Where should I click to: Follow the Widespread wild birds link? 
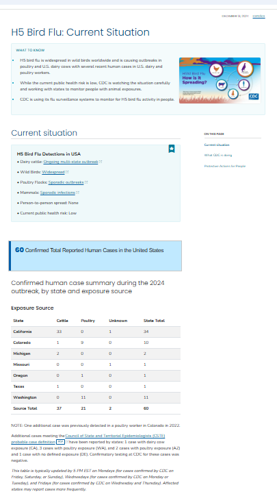coord(53,172)
